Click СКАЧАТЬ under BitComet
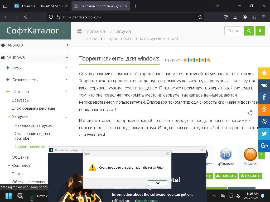This screenshot has width=270, height=202. [x=250, y=176]
